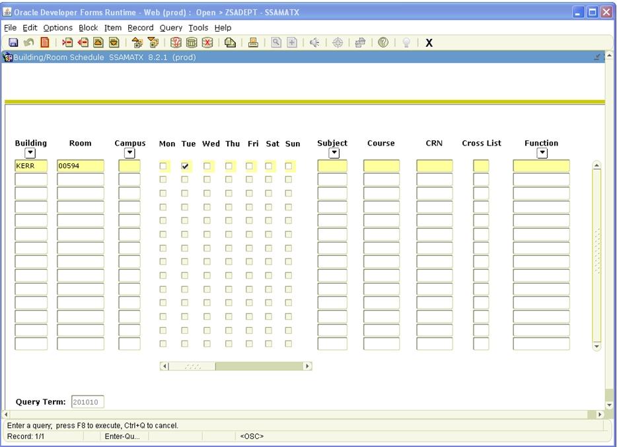
Task: Open the Record menu
Action: point(141,28)
